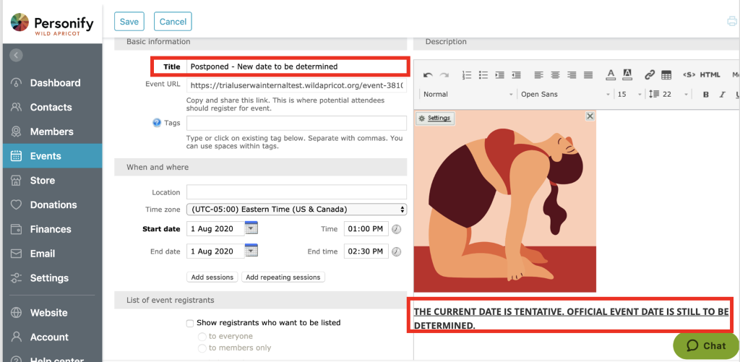Open the End date calendar picker

tap(251, 251)
